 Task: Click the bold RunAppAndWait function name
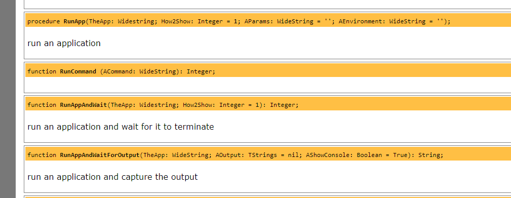(84, 105)
